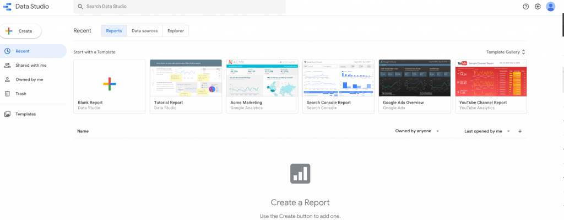
Task: Open the Search Console Report thumbnail
Action: [x=339, y=78]
